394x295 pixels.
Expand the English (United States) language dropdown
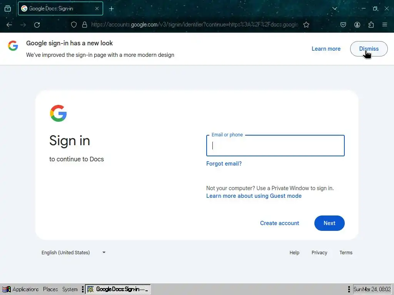[x=73, y=253]
